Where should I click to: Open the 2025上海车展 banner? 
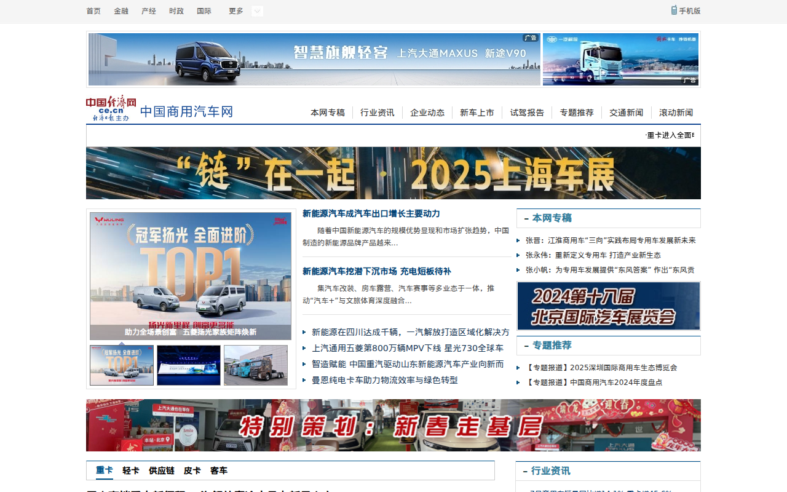[393, 173]
